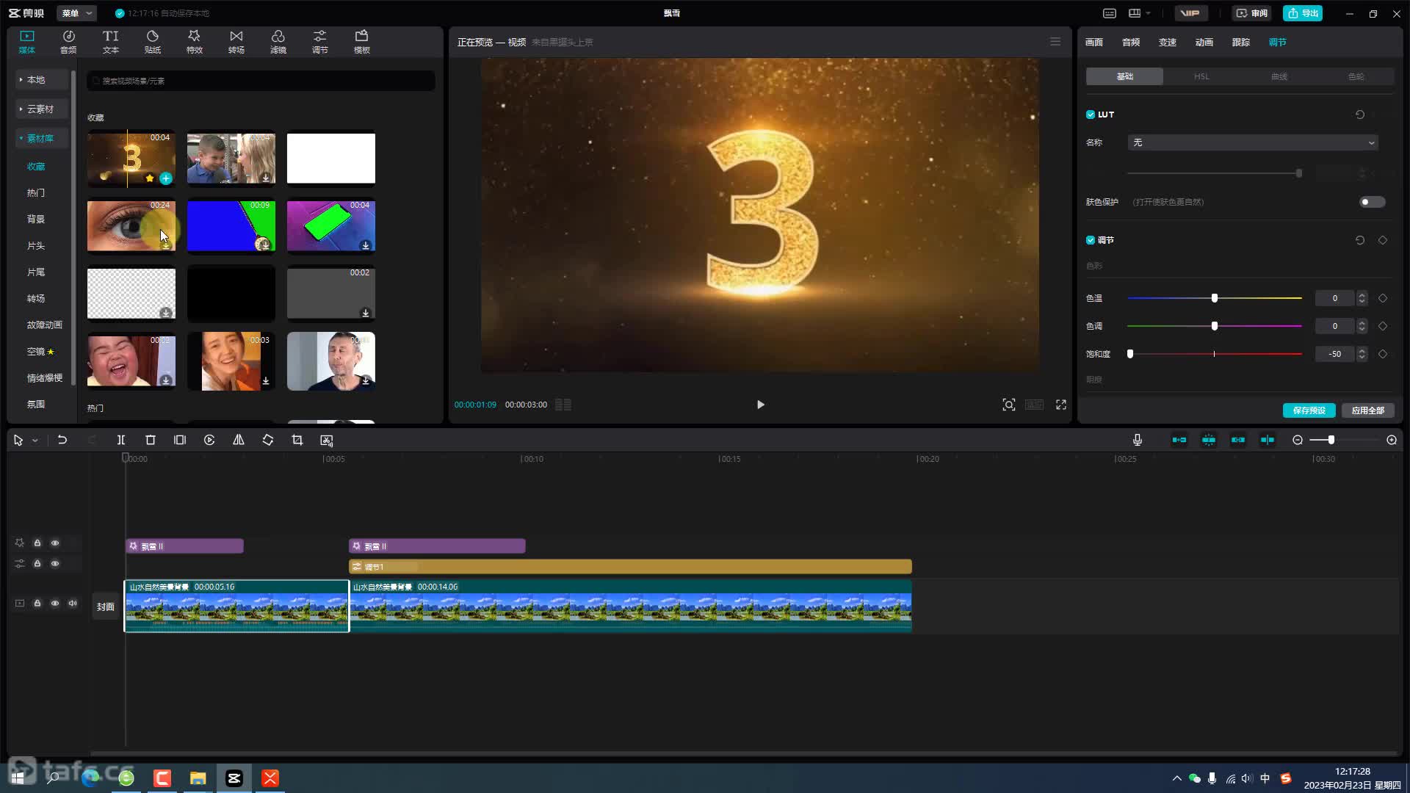Click the freeze frame tool icon

pos(180,440)
